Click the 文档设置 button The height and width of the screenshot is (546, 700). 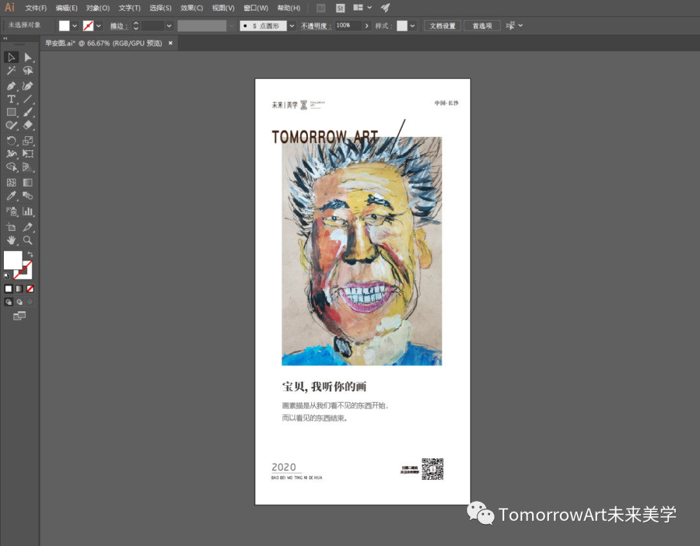pos(443,26)
